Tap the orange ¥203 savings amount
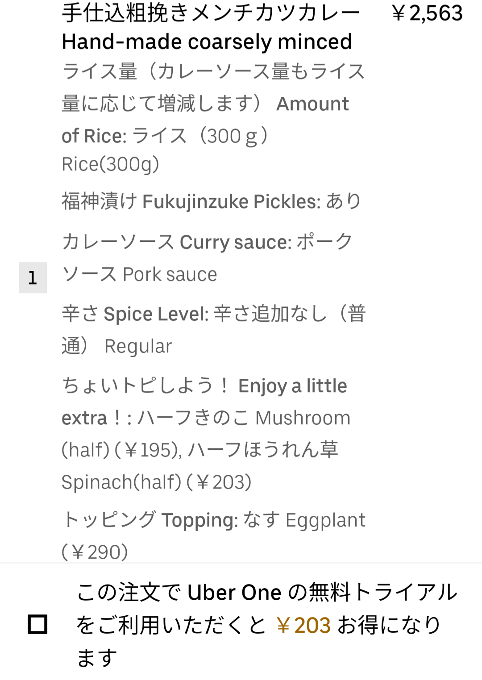This screenshot has height=680, width=482. (x=303, y=625)
